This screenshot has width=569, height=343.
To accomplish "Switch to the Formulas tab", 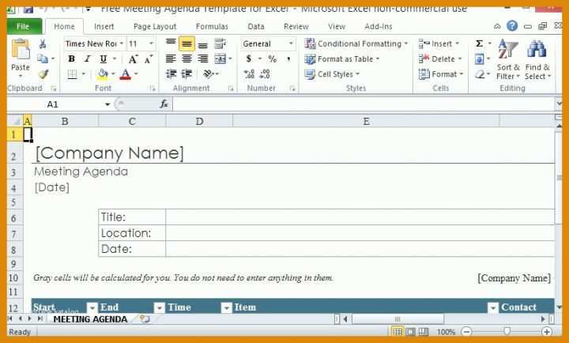I will click(x=212, y=27).
